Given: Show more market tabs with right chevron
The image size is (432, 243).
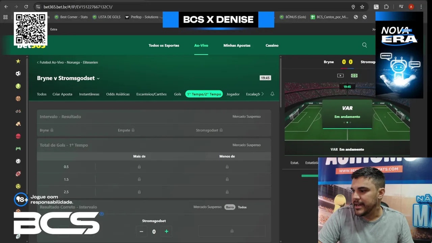Looking at the screenshot, I should pyautogui.click(x=263, y=94).
